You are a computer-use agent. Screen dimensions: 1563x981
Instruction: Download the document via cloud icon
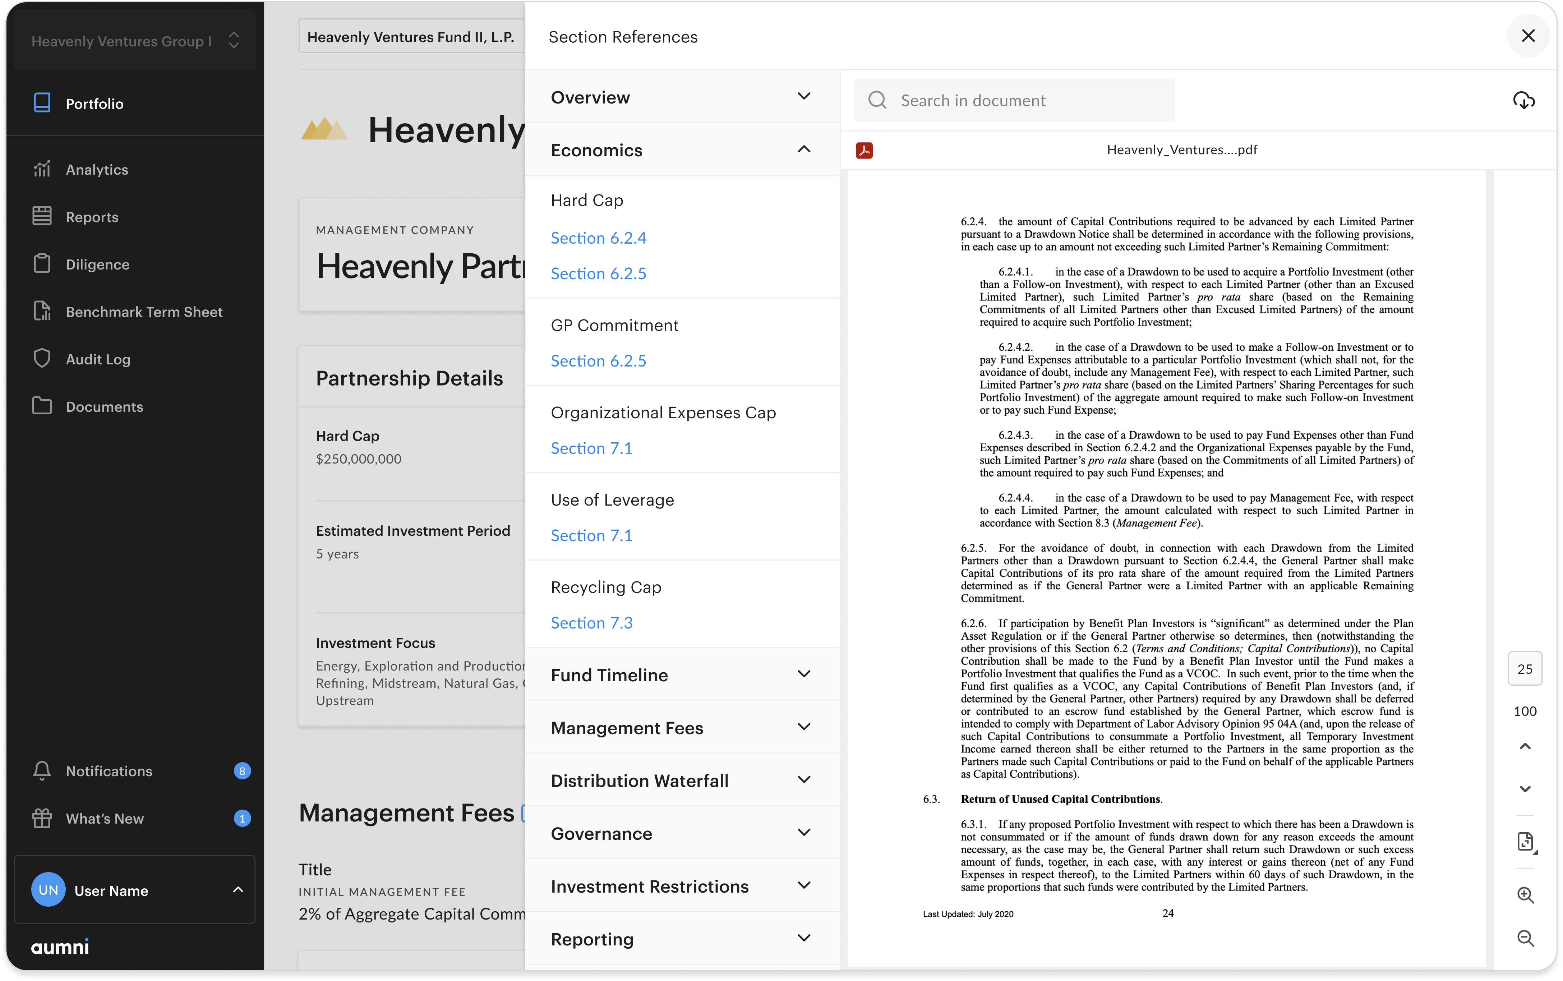(1523, 100)
